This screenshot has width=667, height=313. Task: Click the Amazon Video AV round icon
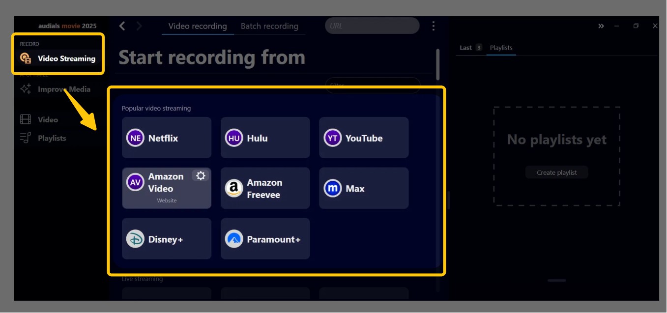135,182
